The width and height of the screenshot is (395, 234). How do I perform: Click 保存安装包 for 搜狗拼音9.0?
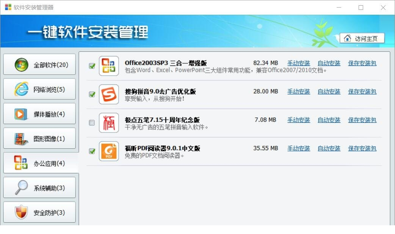pyautogui.click(x=362, y=92)
